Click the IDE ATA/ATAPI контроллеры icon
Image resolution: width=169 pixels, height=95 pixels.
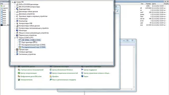(x=17, y=7)
